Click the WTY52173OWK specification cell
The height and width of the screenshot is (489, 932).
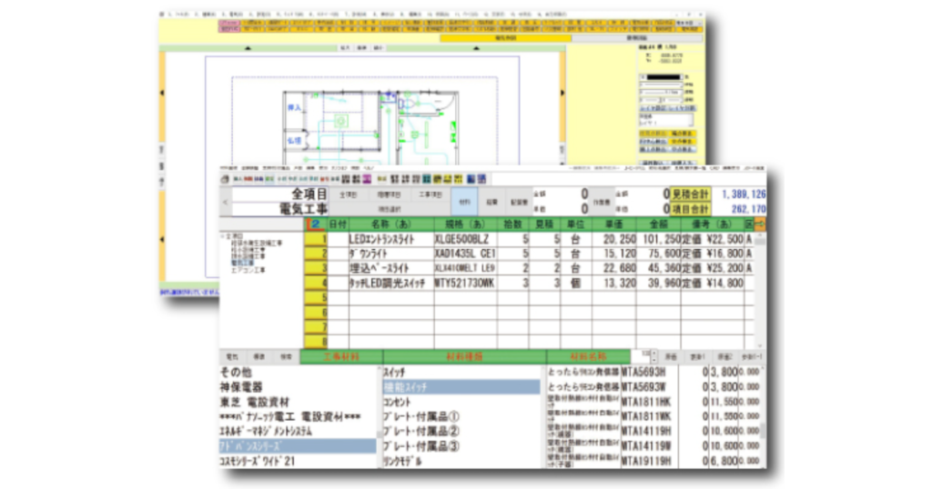pos(465,283)
